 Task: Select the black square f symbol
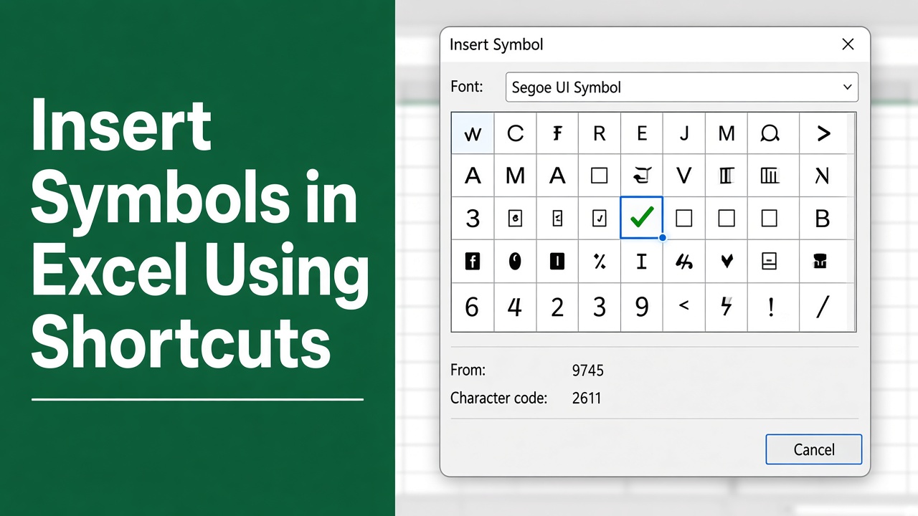473,262
